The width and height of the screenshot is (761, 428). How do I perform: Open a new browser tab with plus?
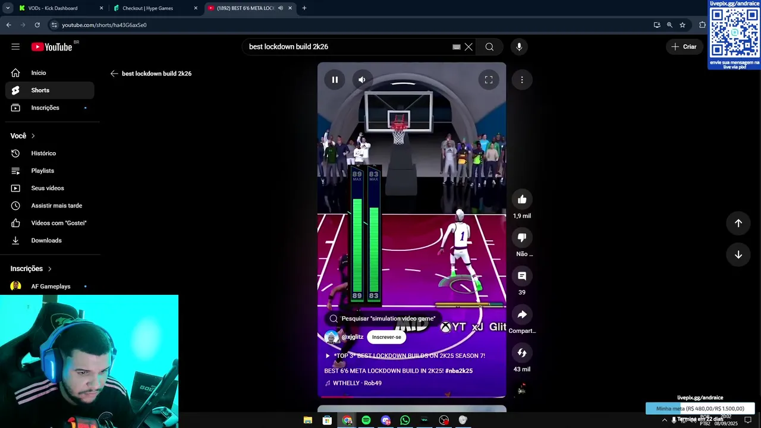(x=304, y=8)
